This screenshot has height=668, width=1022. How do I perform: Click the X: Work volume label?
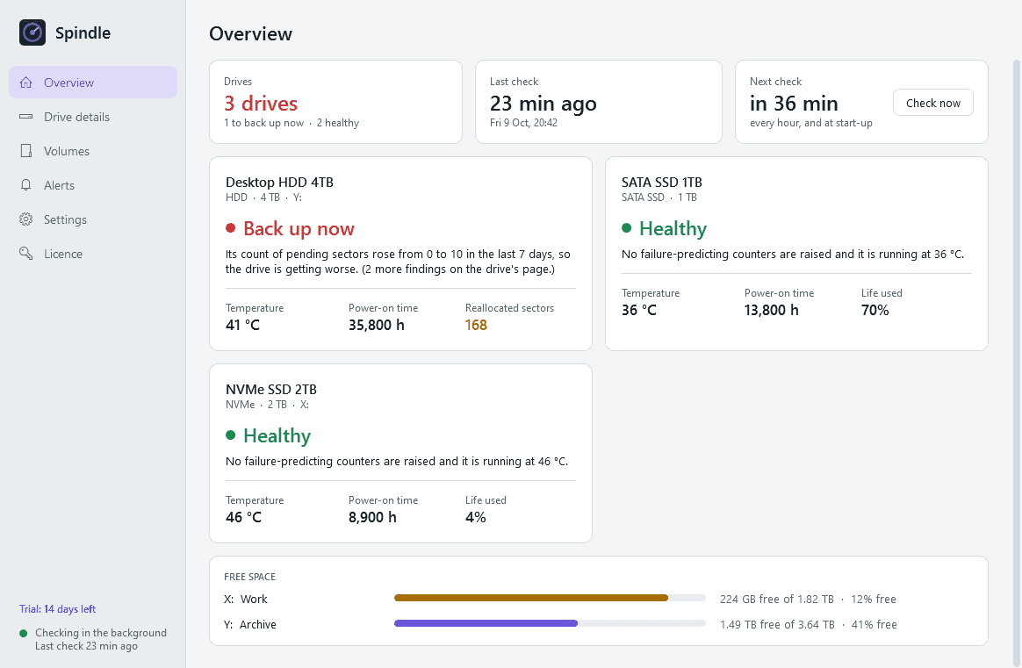click(x=245, y=599)
